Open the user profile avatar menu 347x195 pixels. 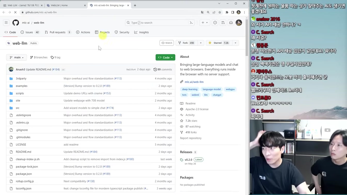coord(239,23)
